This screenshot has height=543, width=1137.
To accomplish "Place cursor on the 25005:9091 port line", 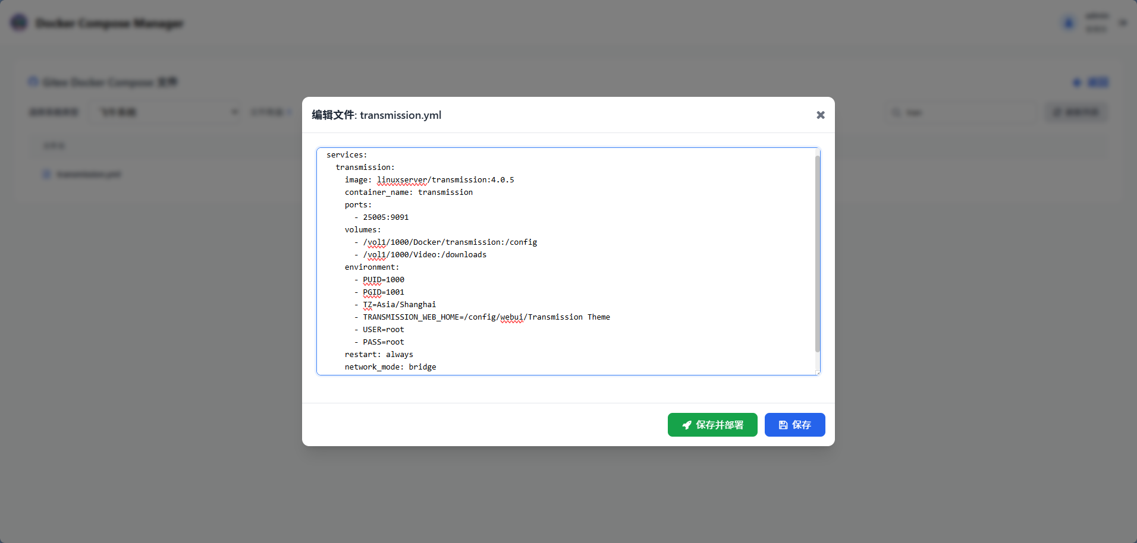I will tap(385, 217).
